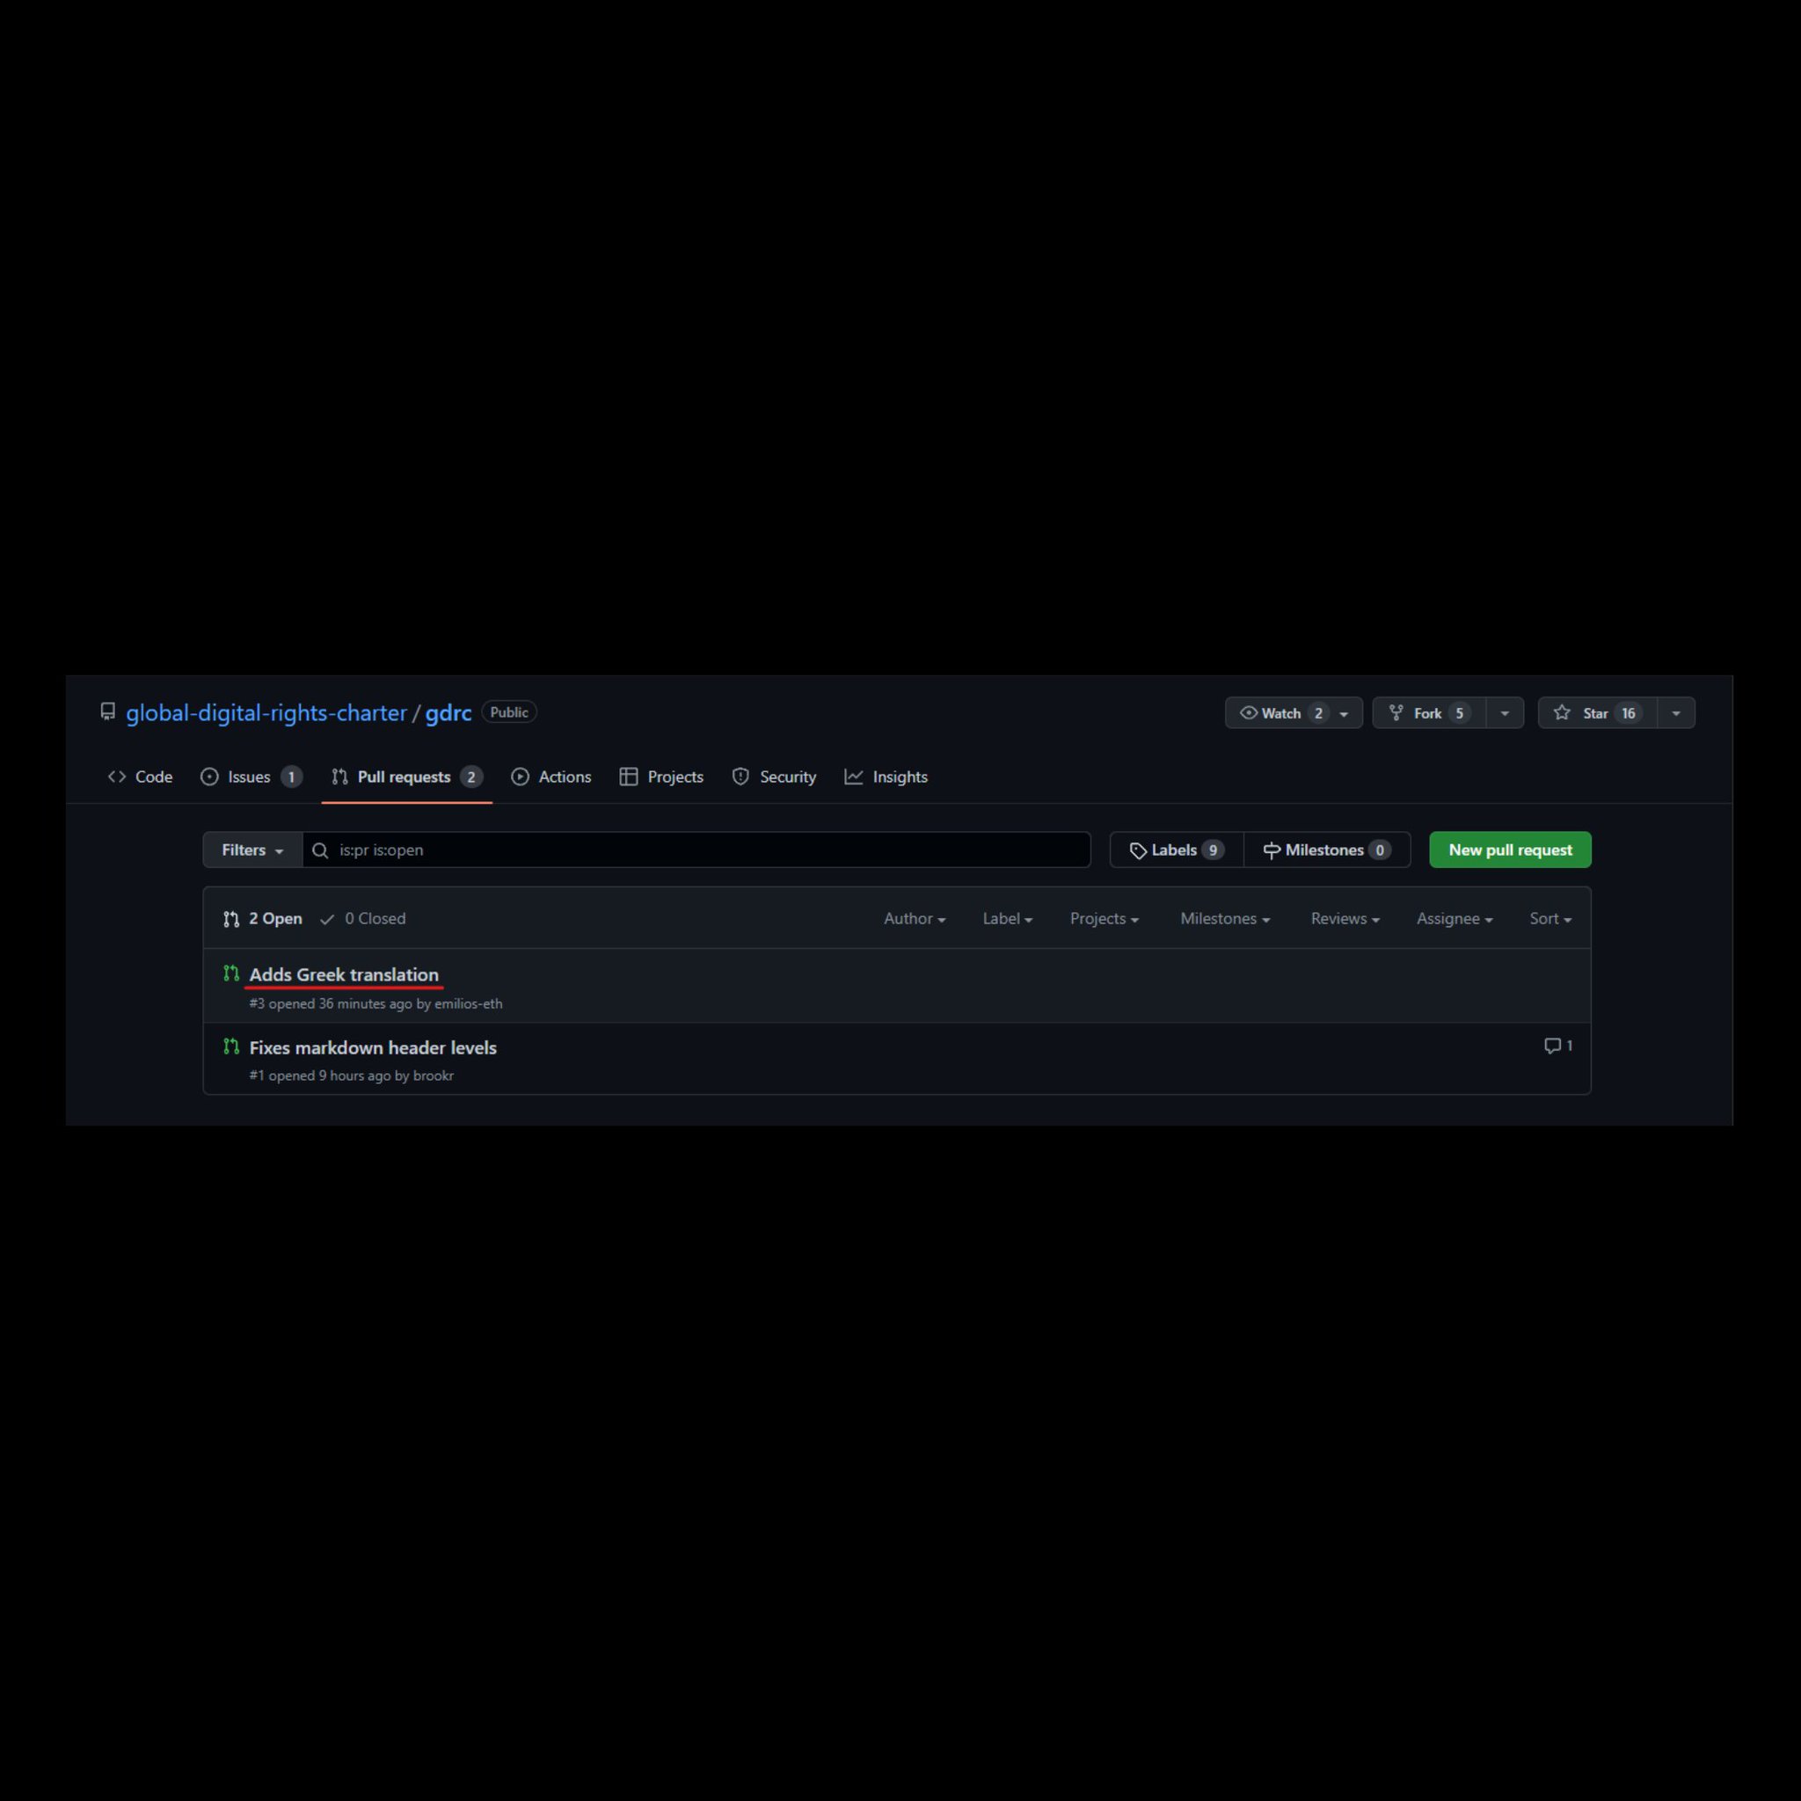Focus the is:pr is:open search field
1801x1801 pixels.
tap(696, 850)
